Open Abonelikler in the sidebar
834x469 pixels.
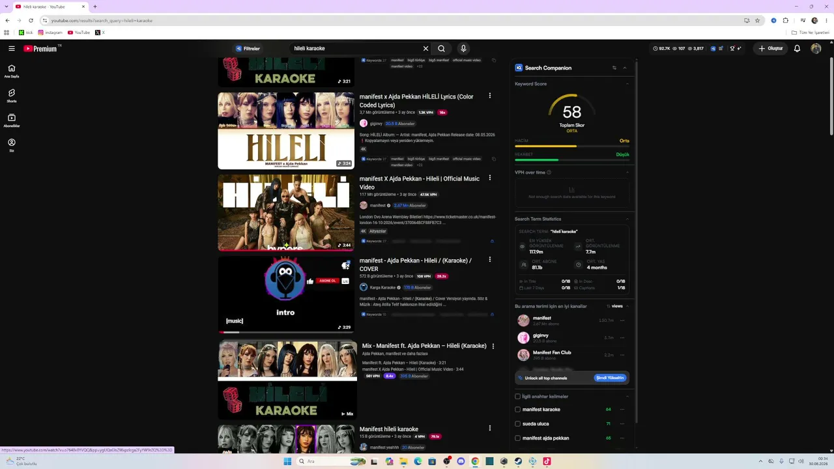(x=12, y=121)
